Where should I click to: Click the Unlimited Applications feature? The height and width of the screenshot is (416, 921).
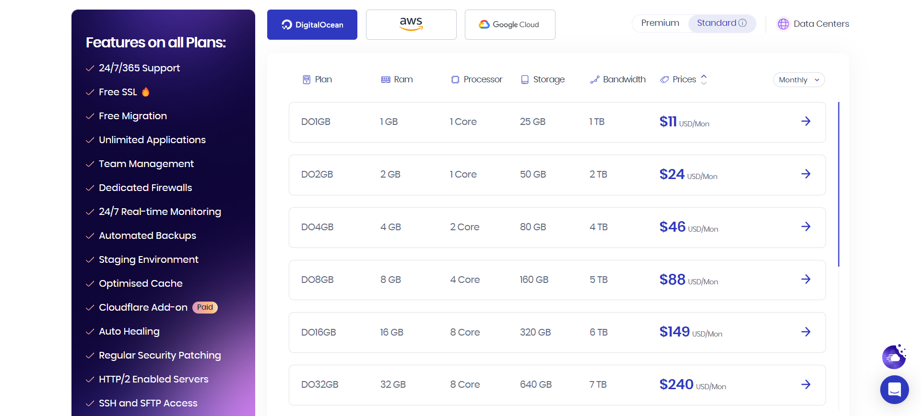pos(152,140)
